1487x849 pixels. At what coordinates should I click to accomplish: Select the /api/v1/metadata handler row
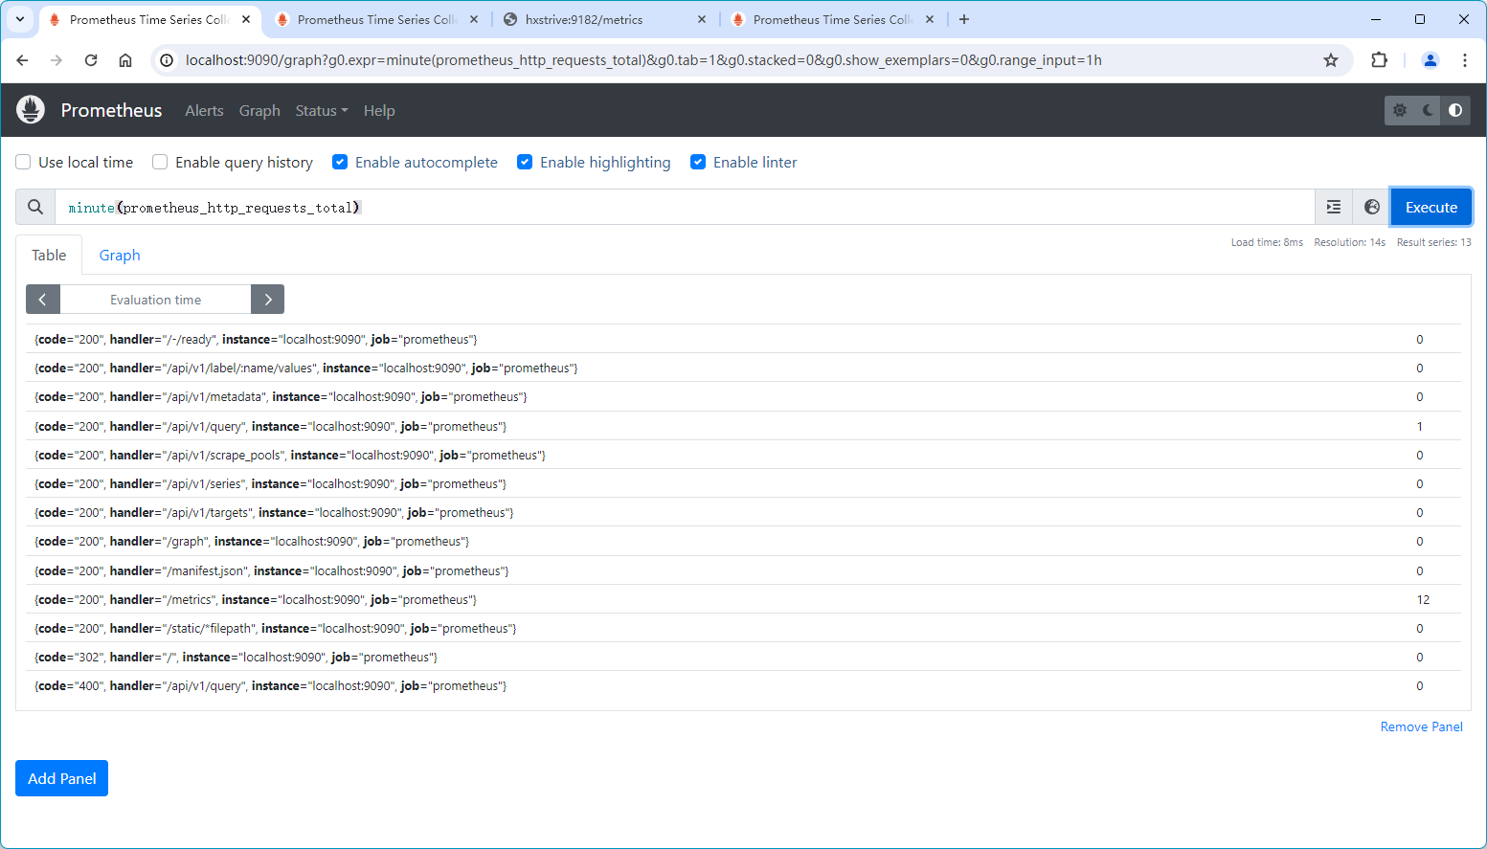(743, 396)
